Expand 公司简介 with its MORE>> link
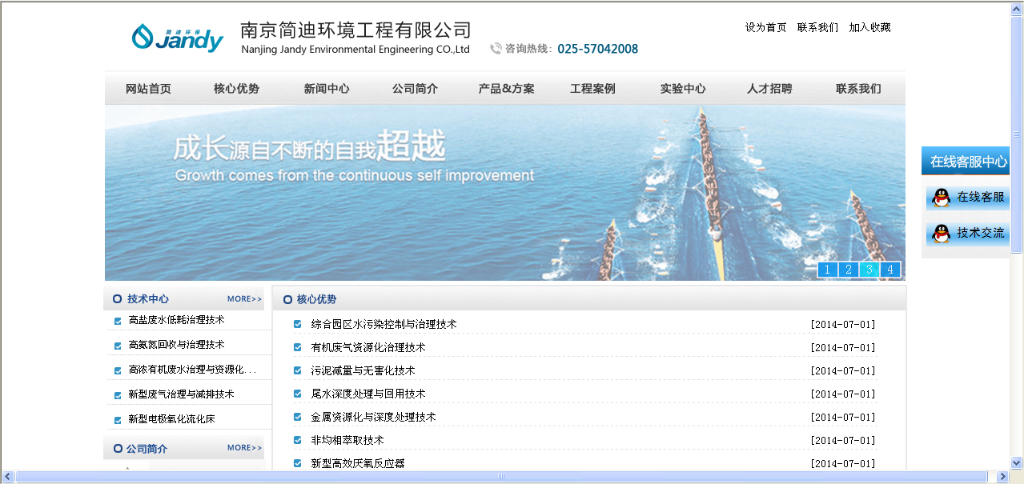1024x484 pixels. coord(244,448)
